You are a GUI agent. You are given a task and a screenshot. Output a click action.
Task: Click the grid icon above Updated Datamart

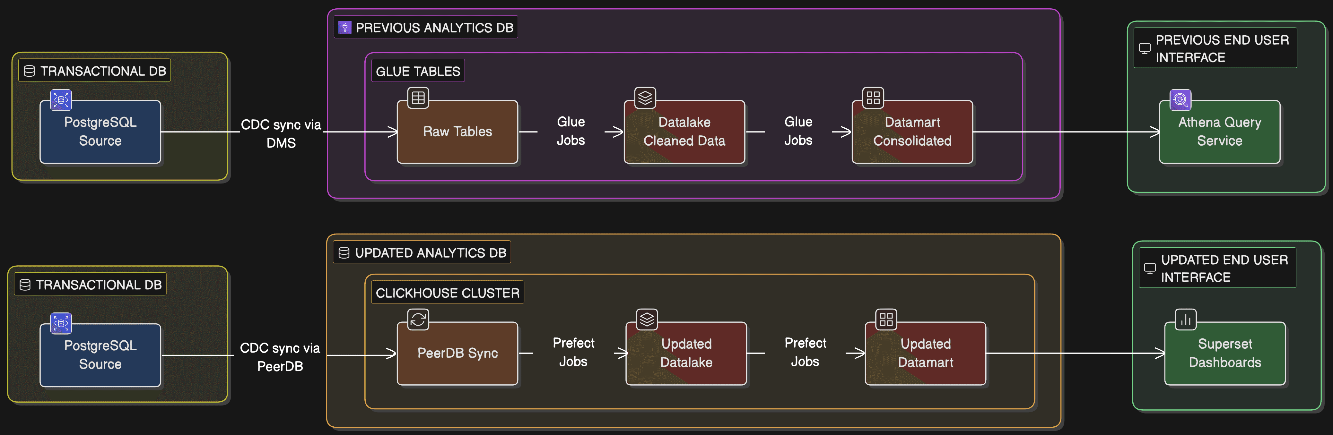886,320
